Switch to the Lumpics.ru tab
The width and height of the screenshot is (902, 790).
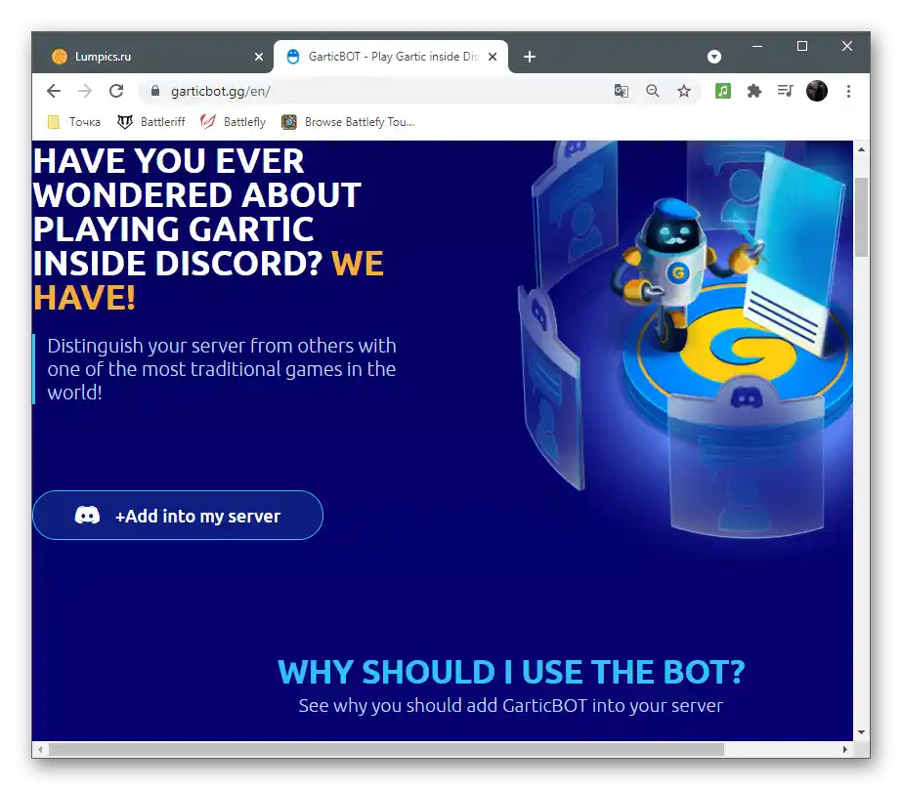click(x=152, y=57)
